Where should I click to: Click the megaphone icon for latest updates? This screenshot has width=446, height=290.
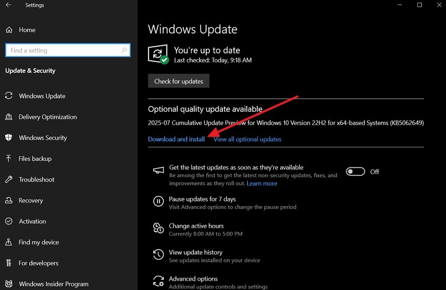(158, 170)
